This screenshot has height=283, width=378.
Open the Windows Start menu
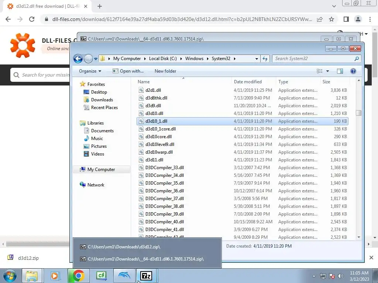click(x=10, y=276)
